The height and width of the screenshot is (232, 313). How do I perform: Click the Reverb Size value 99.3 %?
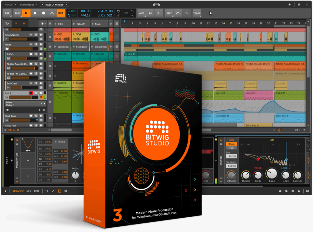coord(231,156)
